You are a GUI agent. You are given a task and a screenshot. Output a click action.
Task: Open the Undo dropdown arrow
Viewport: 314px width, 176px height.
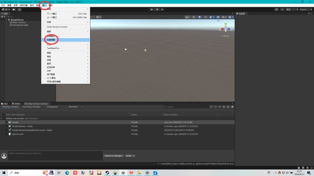[x=134, y=156]
